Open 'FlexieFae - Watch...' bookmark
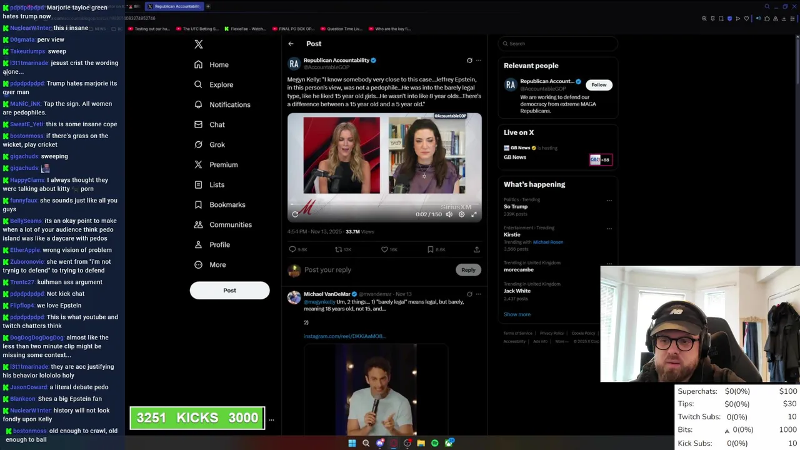800x450 pixels. [x=244, y=29]
